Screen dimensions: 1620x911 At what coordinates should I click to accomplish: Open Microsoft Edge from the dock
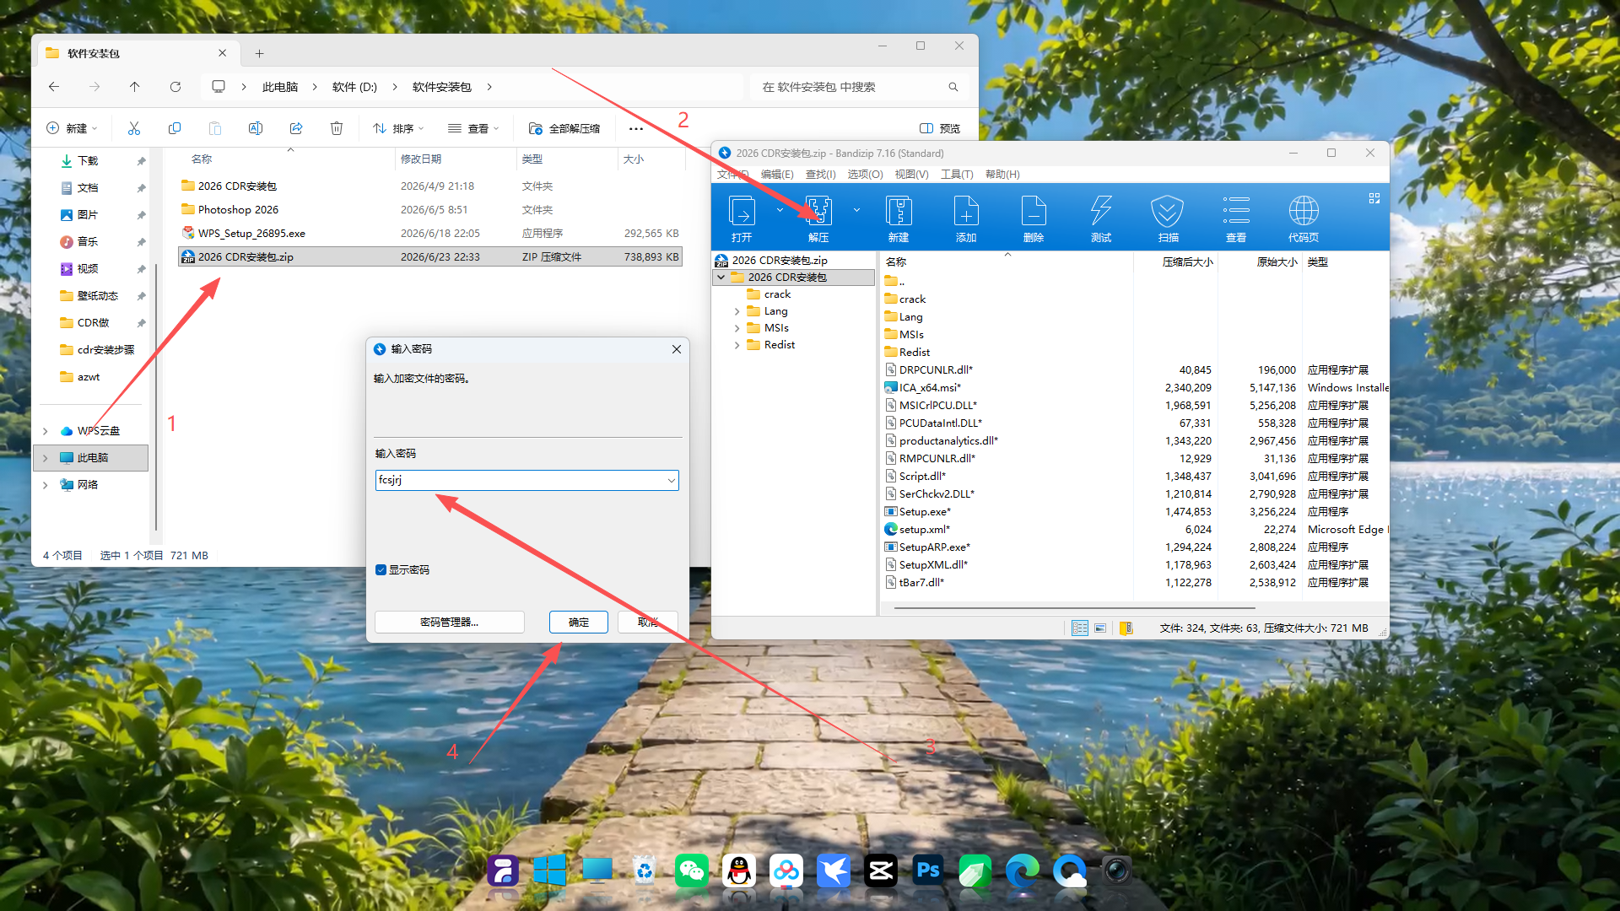click(x=1023, y=871)
